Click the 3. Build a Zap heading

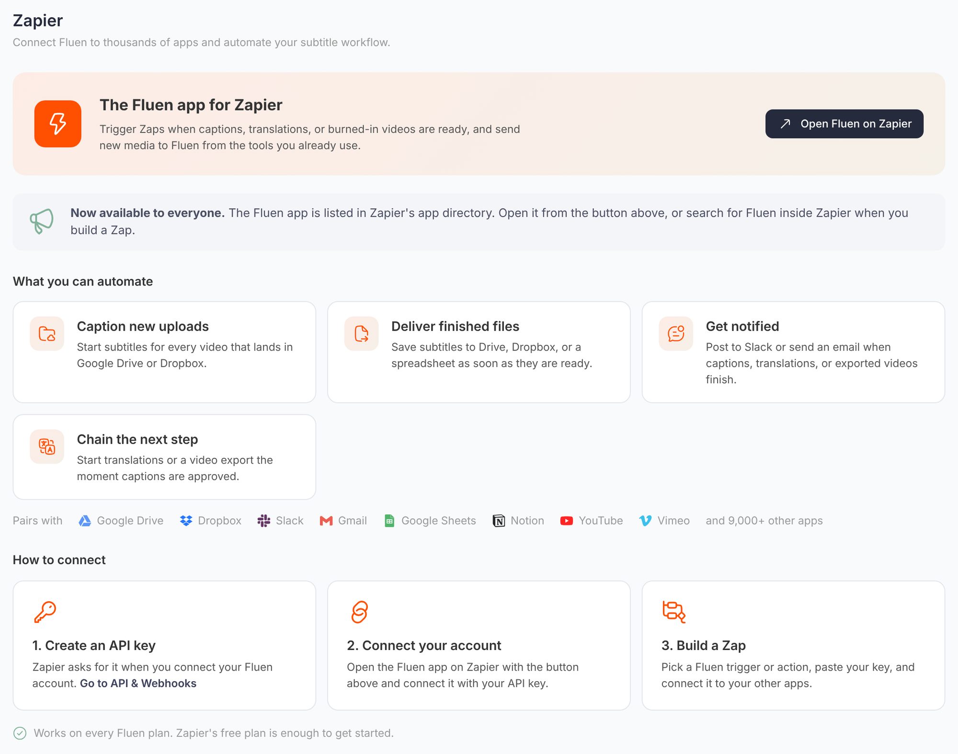[704, 645]
